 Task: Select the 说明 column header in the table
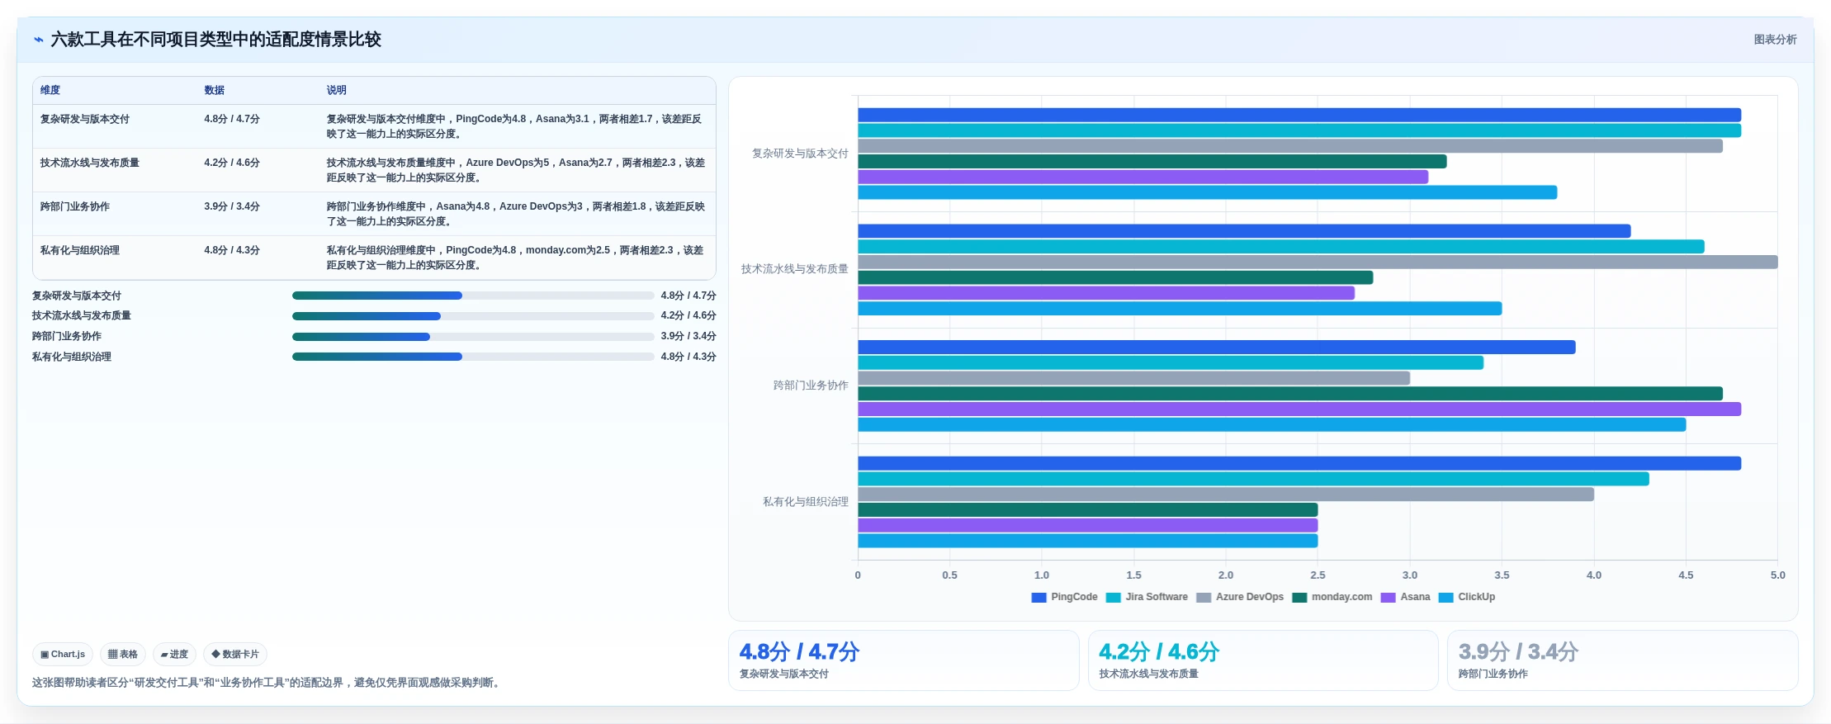tap(336, 90)
